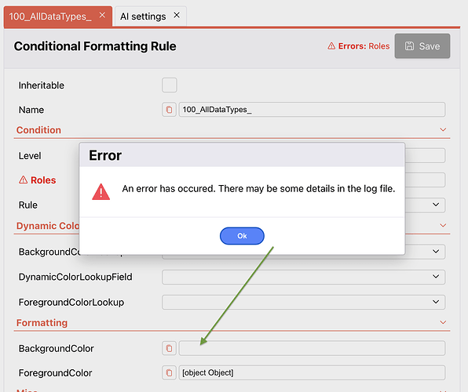Toggle the Inheritable checkbox
The height and width of the screenshot is (392, 468).
click(170, 85)
